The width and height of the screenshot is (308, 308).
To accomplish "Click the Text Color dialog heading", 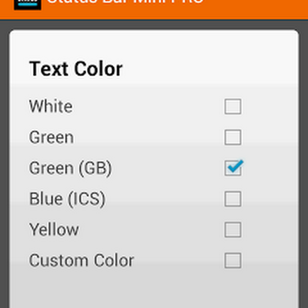I will pos(76,68).
